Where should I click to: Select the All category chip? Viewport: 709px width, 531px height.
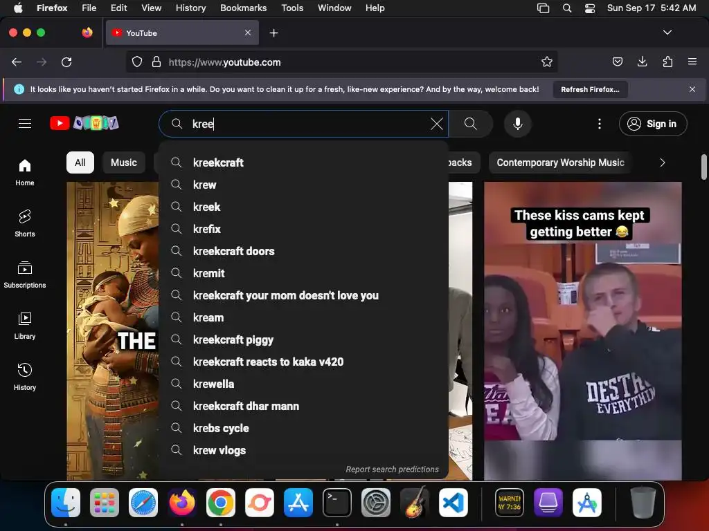pyautogui.click(x=80, y=162)
